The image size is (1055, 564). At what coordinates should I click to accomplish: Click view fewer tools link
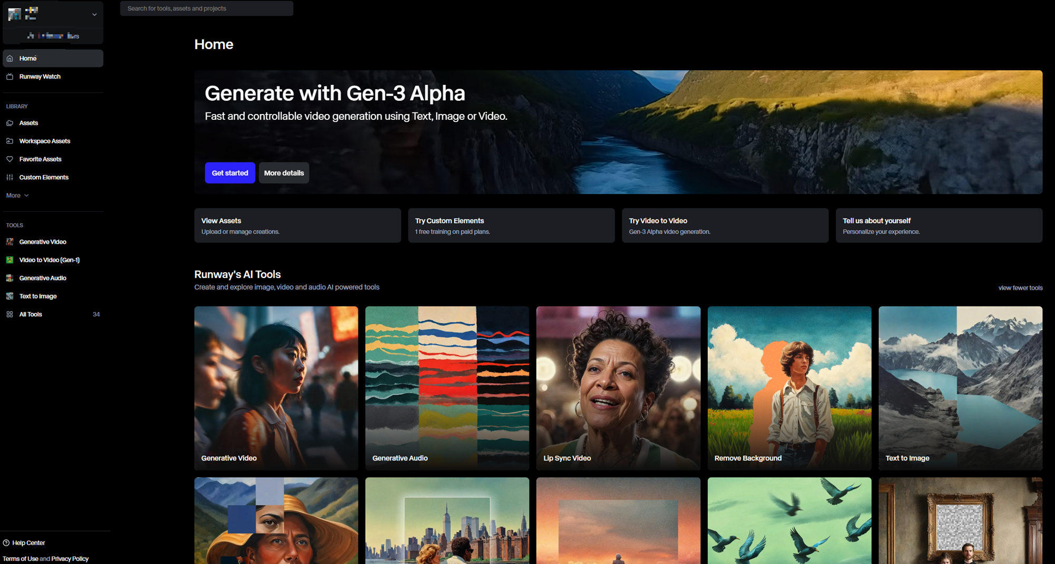coord(1020,288)
